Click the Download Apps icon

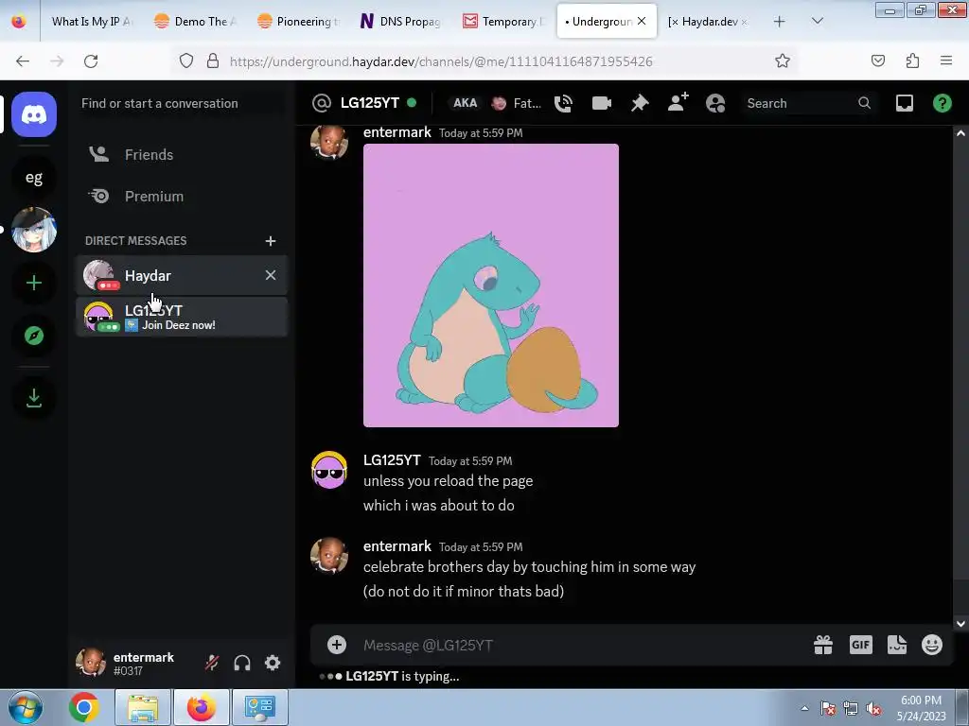(34, 398)
